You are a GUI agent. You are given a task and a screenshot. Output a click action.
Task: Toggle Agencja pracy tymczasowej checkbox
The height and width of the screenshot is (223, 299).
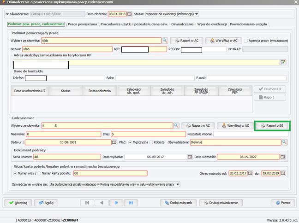[246, 41]
